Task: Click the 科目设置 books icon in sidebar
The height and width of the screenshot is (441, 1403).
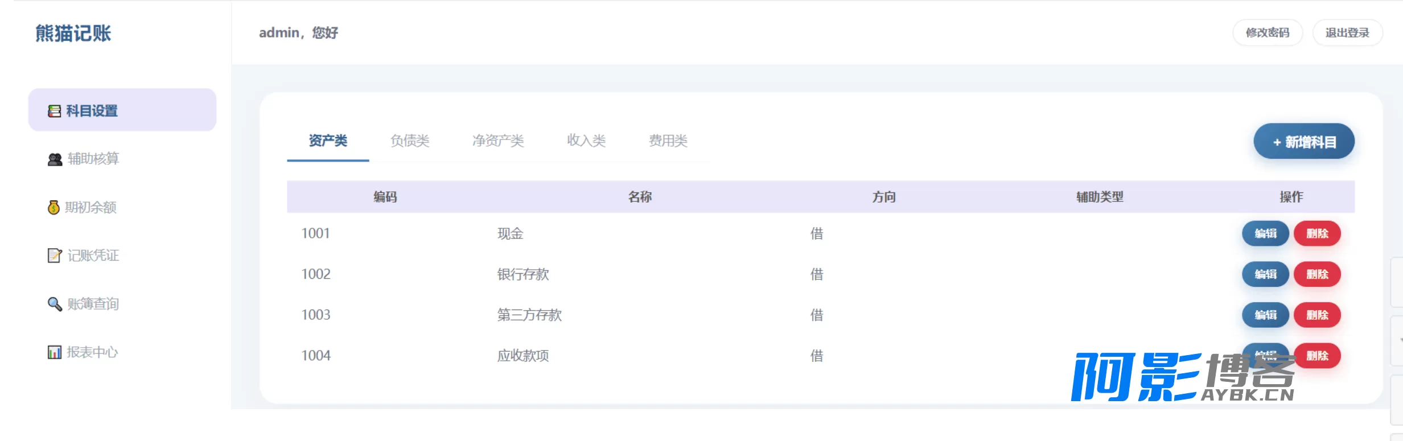Action: [55, 111]
